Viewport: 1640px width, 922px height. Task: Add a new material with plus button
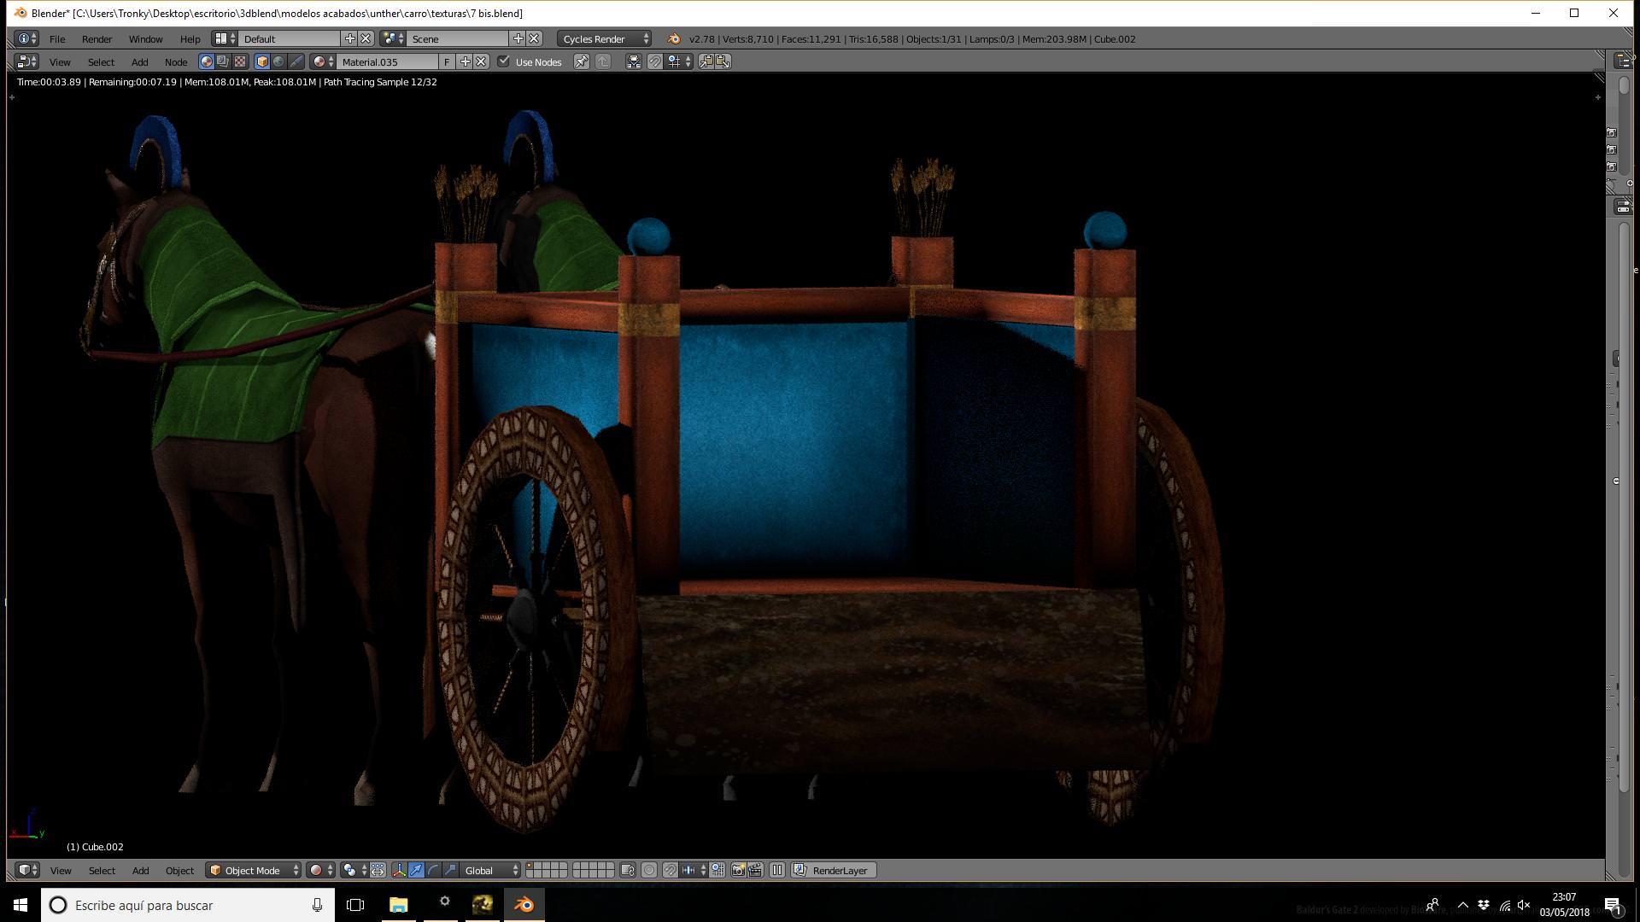tap(465, 61)
